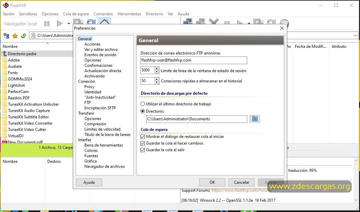Screen dimensions: 360x212
Task: Select Navegador de archivos in tree
Action: click(x=105, y=166)
